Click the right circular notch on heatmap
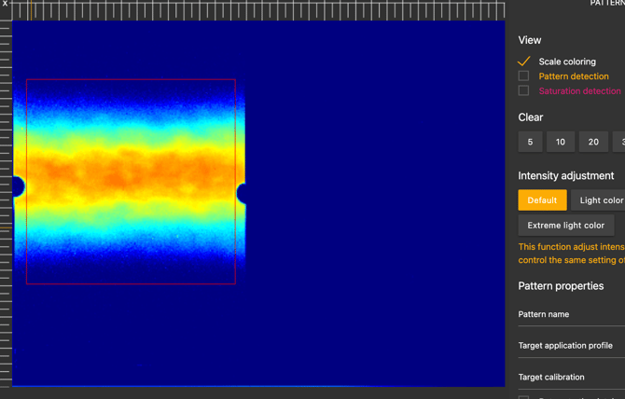This screenshot has height=399, width=625. click(x=242, y=194)
